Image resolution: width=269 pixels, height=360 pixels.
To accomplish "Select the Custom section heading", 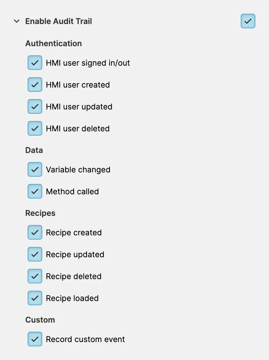I will 40,320.
